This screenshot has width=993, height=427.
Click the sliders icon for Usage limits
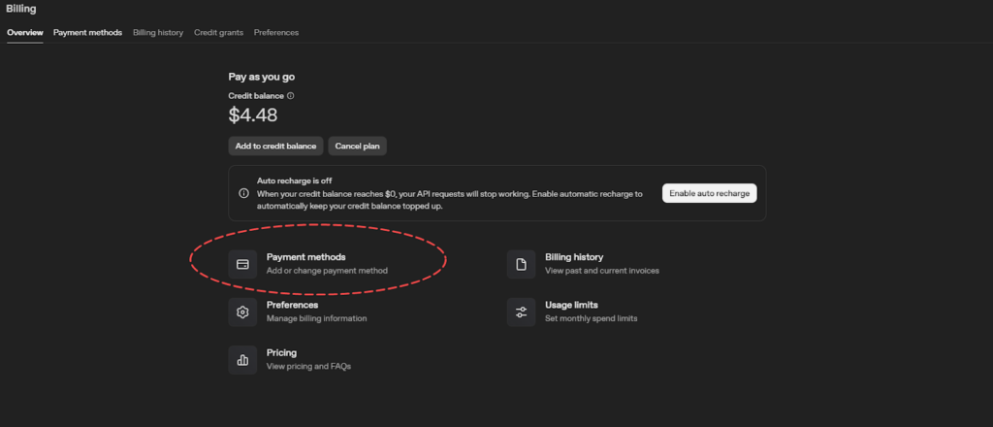pos(521,312)
